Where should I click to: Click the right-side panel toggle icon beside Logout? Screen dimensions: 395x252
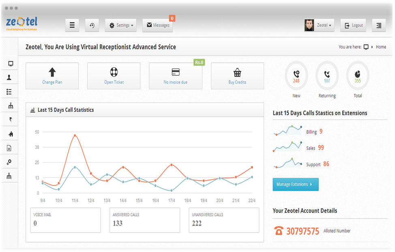coord(379,25)
